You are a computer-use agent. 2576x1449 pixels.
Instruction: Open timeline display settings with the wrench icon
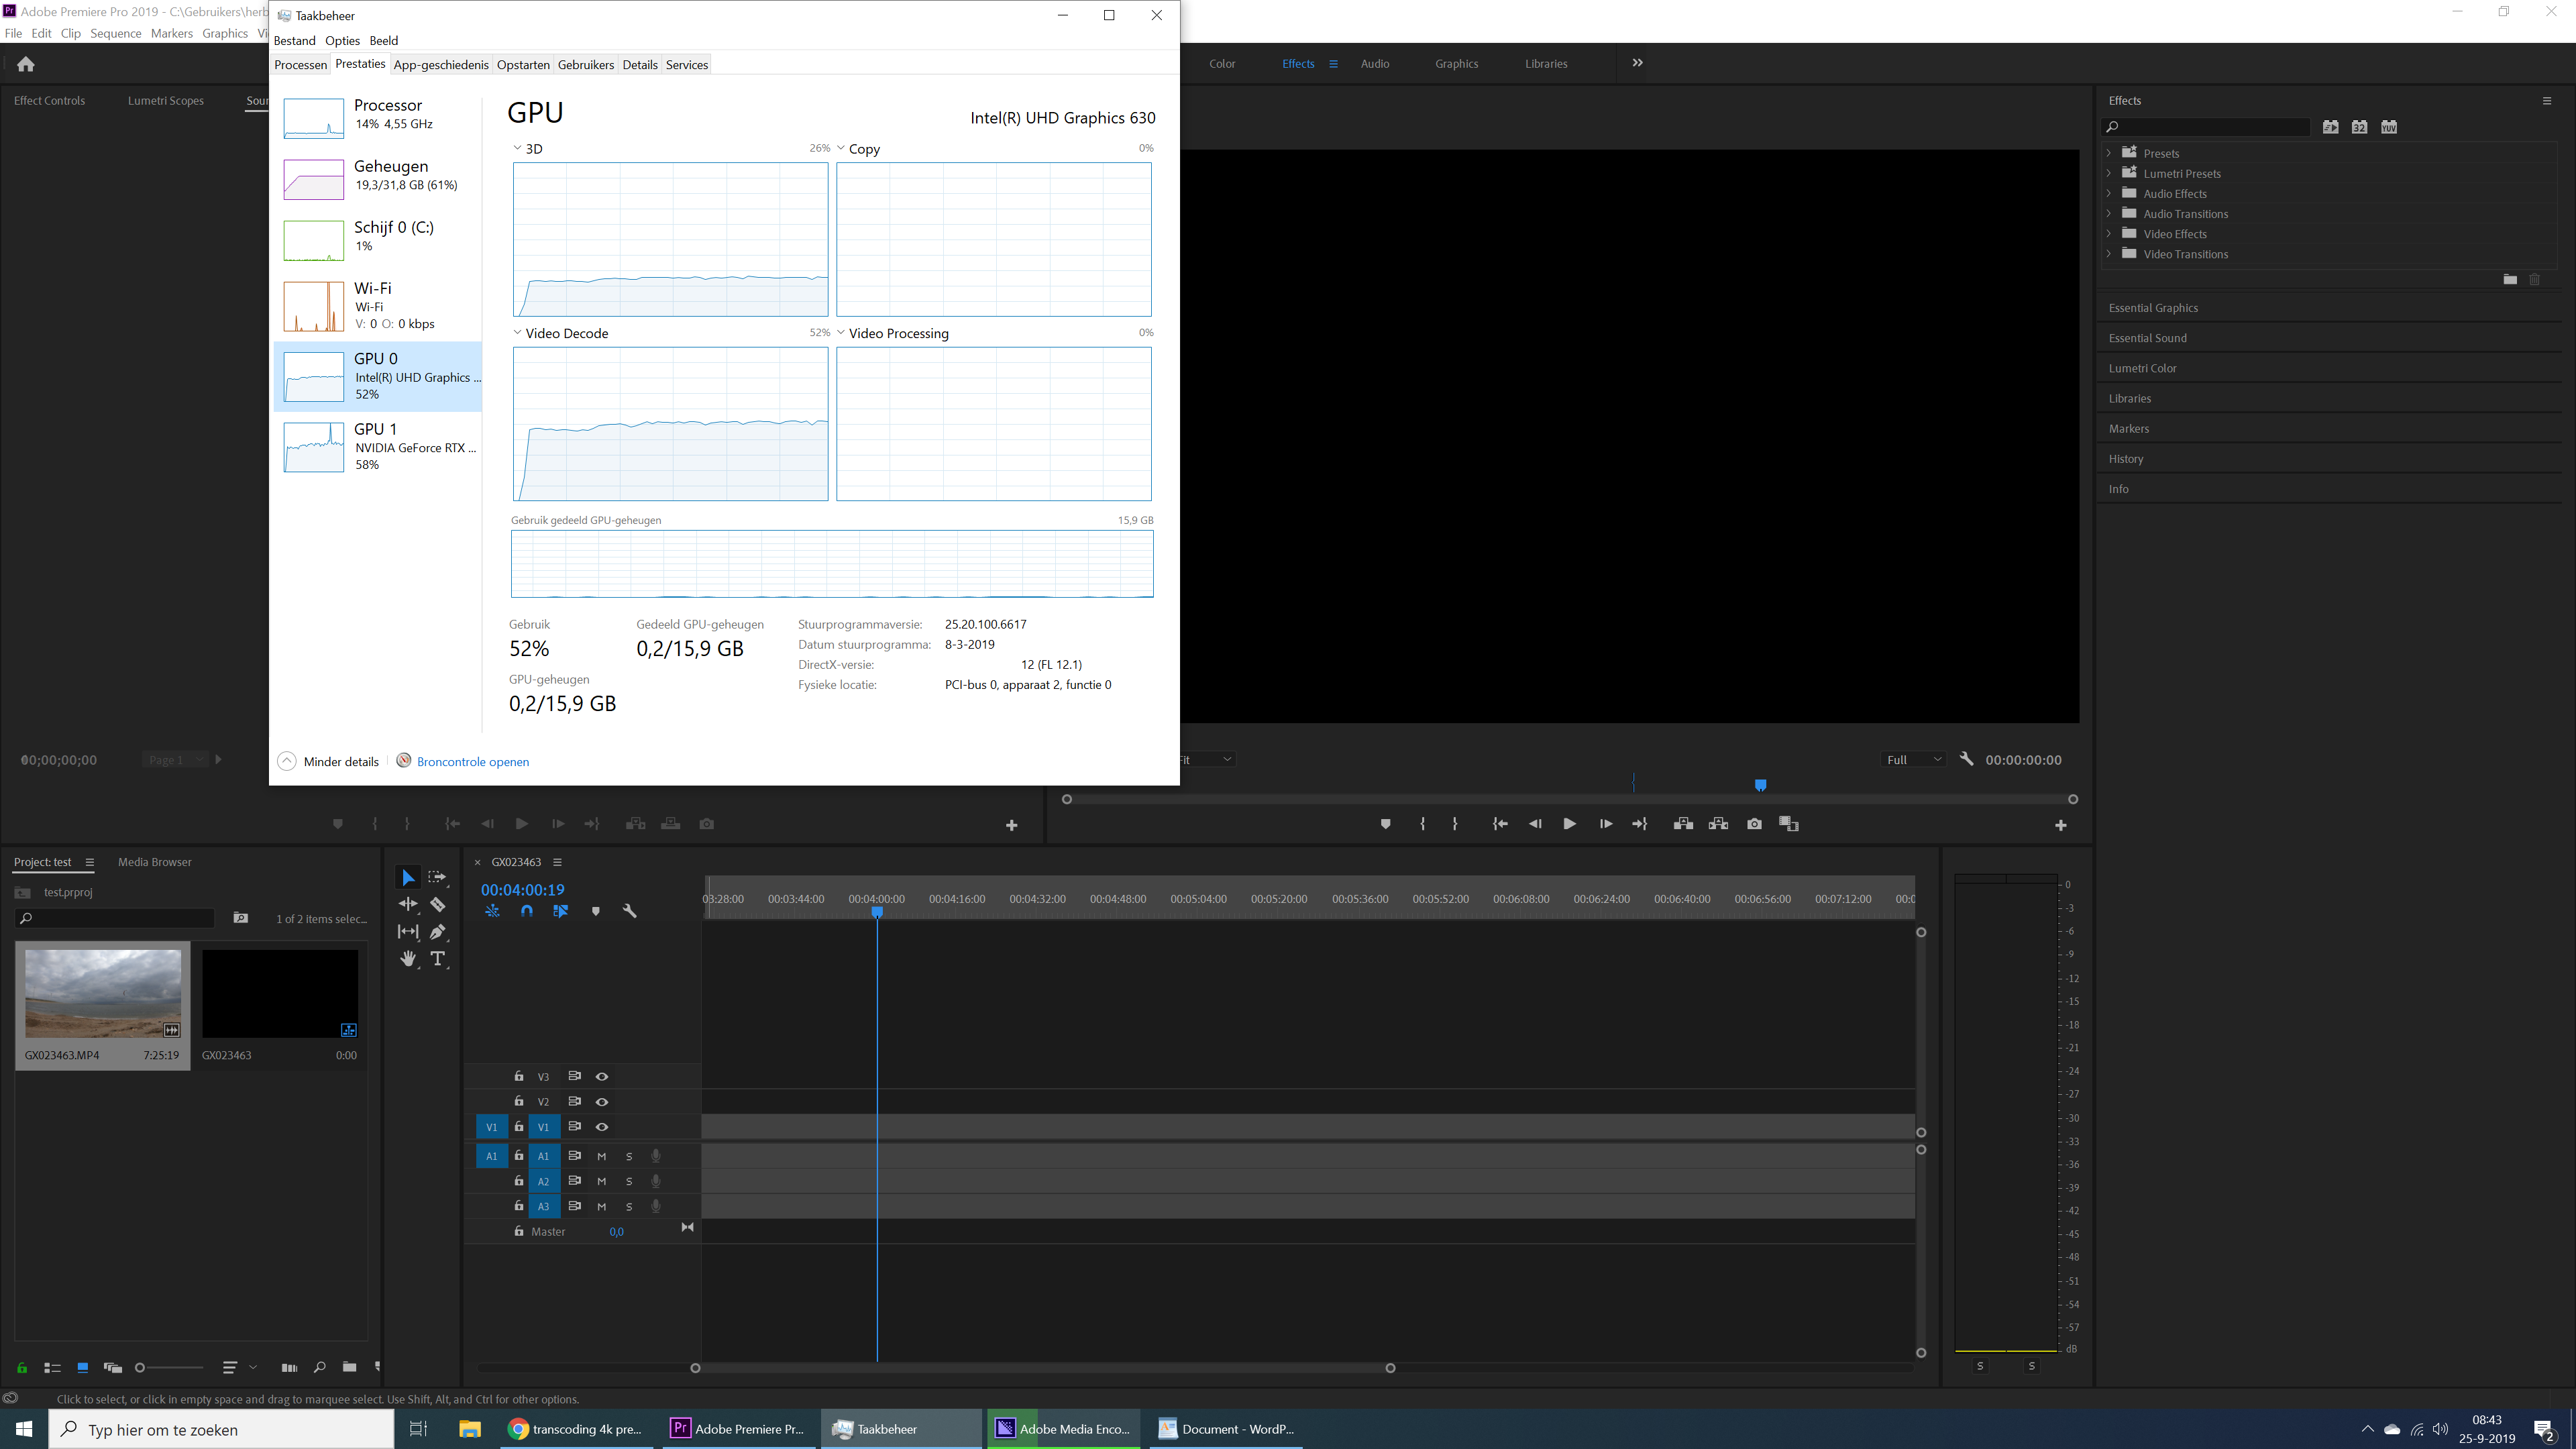point(630,911)
